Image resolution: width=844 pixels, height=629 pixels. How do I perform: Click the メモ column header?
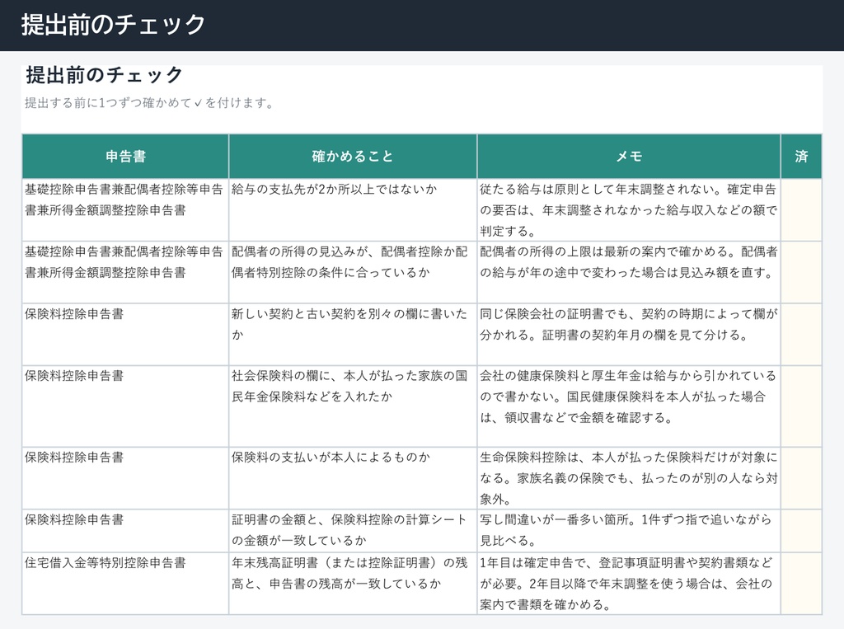click(x=629, y=156)
